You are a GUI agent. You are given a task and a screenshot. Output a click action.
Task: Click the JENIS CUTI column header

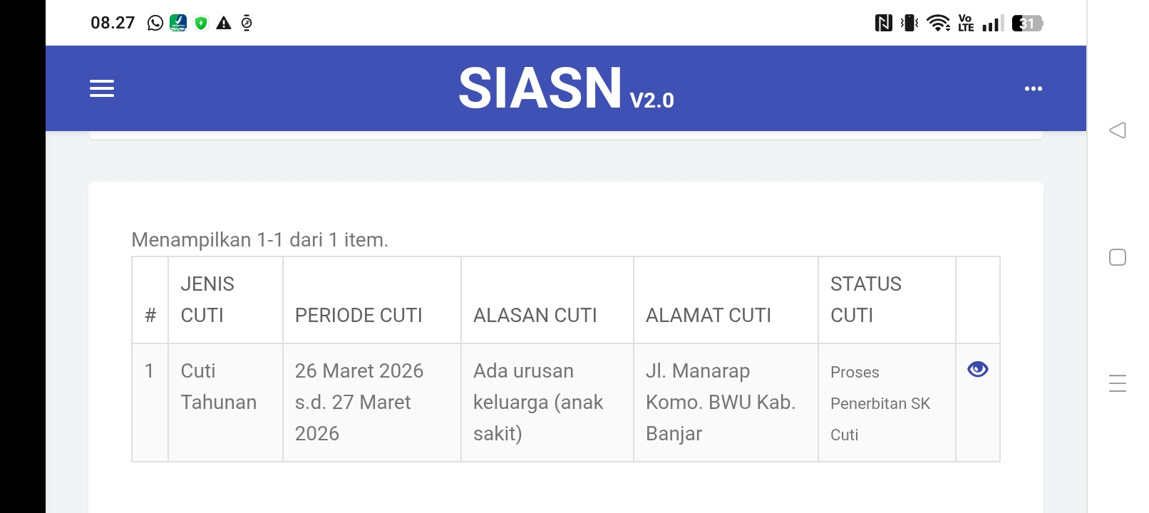207,300
